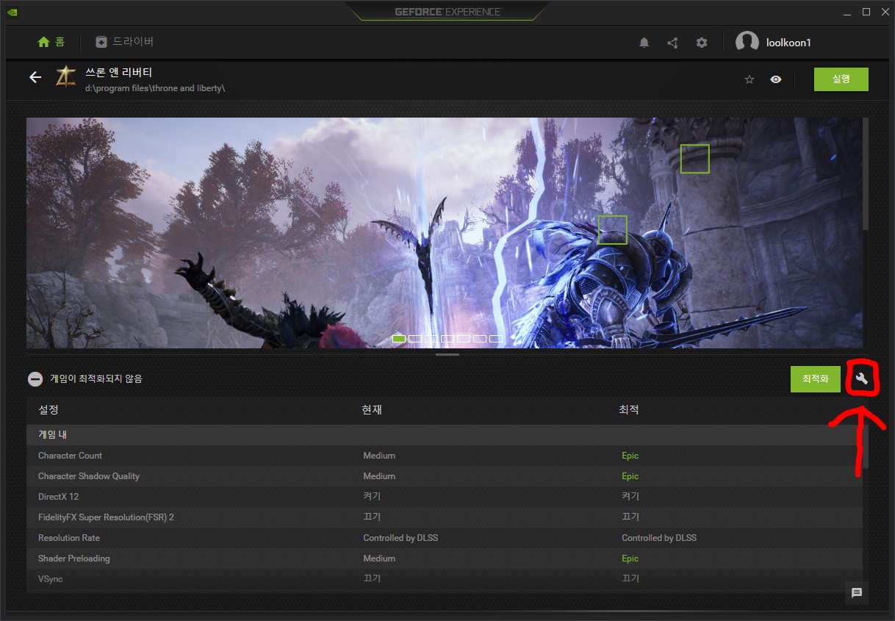Switch to the 홈 tab
The height and width of the screenshot is (621, 895).
click(51, 42)
